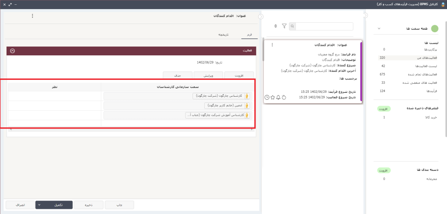
Task: Click the bell reminder icon on the card
Action: pyautogui.click(x=278, y=97)
